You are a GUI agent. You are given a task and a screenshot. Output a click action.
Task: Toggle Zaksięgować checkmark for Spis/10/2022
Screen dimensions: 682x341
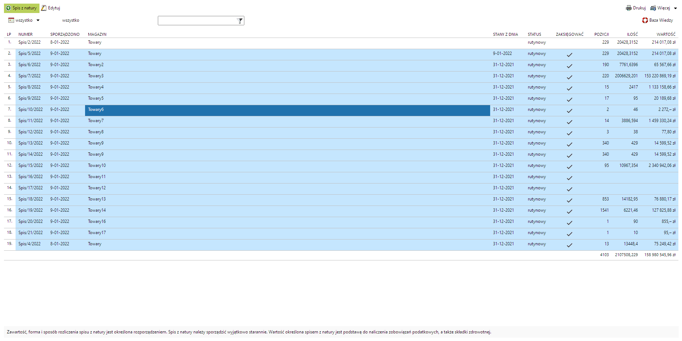(569, 111)
